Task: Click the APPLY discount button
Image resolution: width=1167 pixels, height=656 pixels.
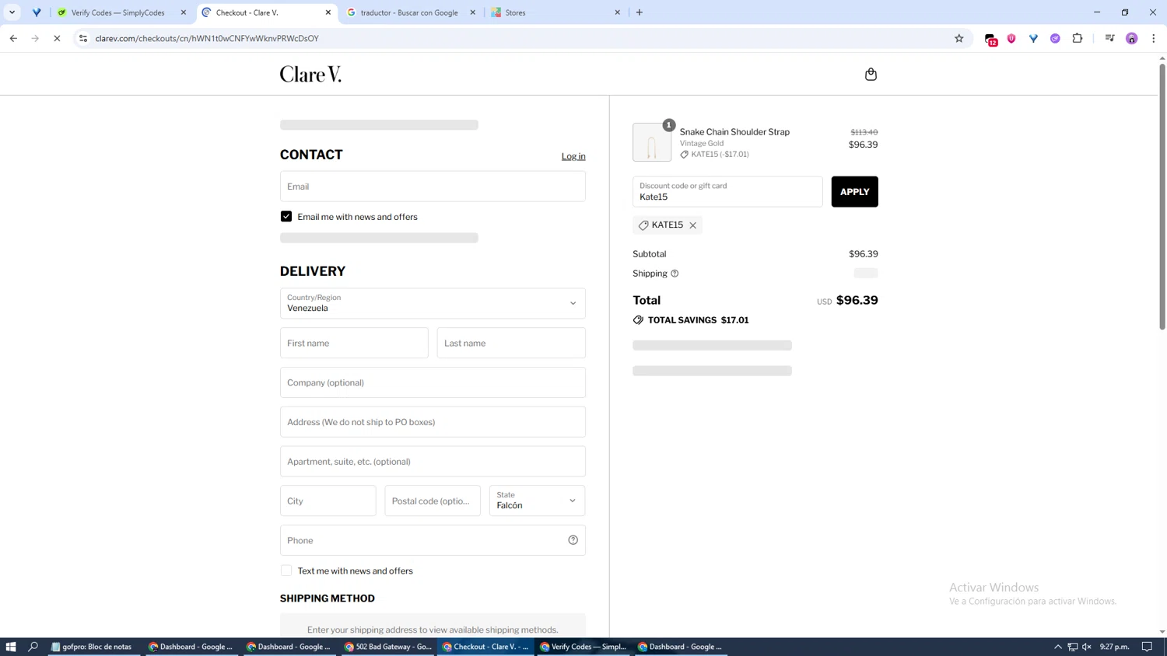Action: (854, 192)
